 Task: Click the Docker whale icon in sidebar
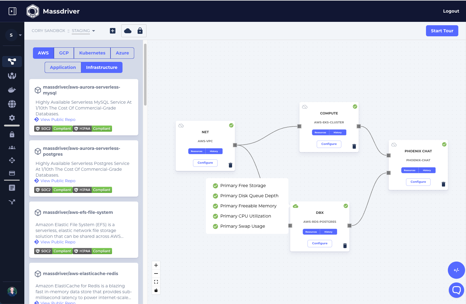click(x=12, y=90)
